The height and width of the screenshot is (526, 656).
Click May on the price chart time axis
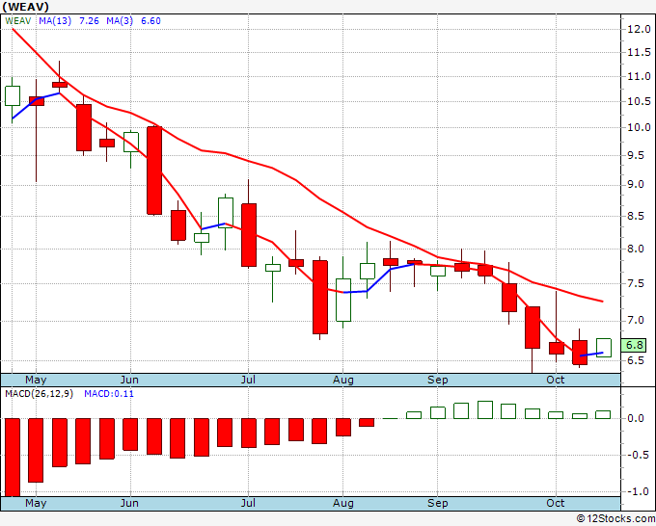[36, 380]
